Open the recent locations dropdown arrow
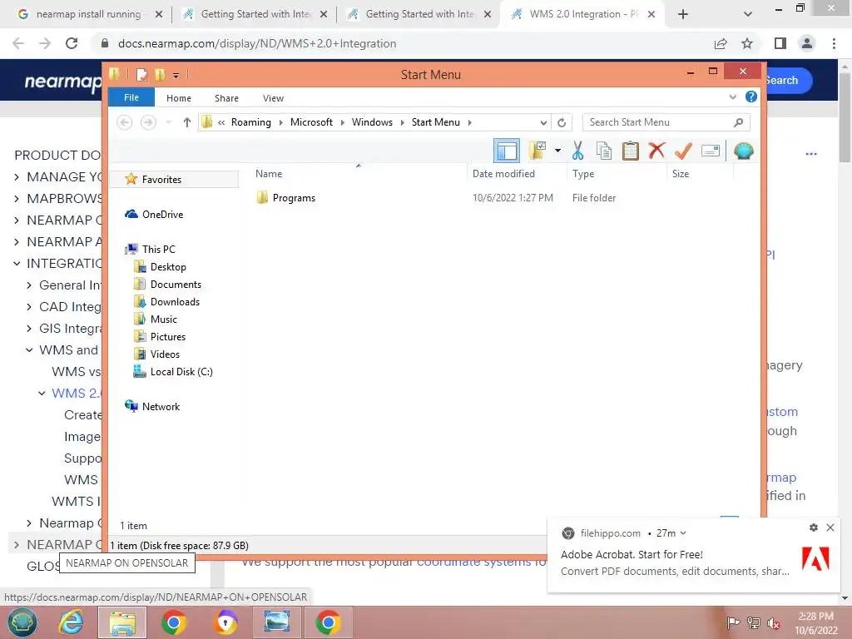This screenshot has height=639, width=852. 168,122
